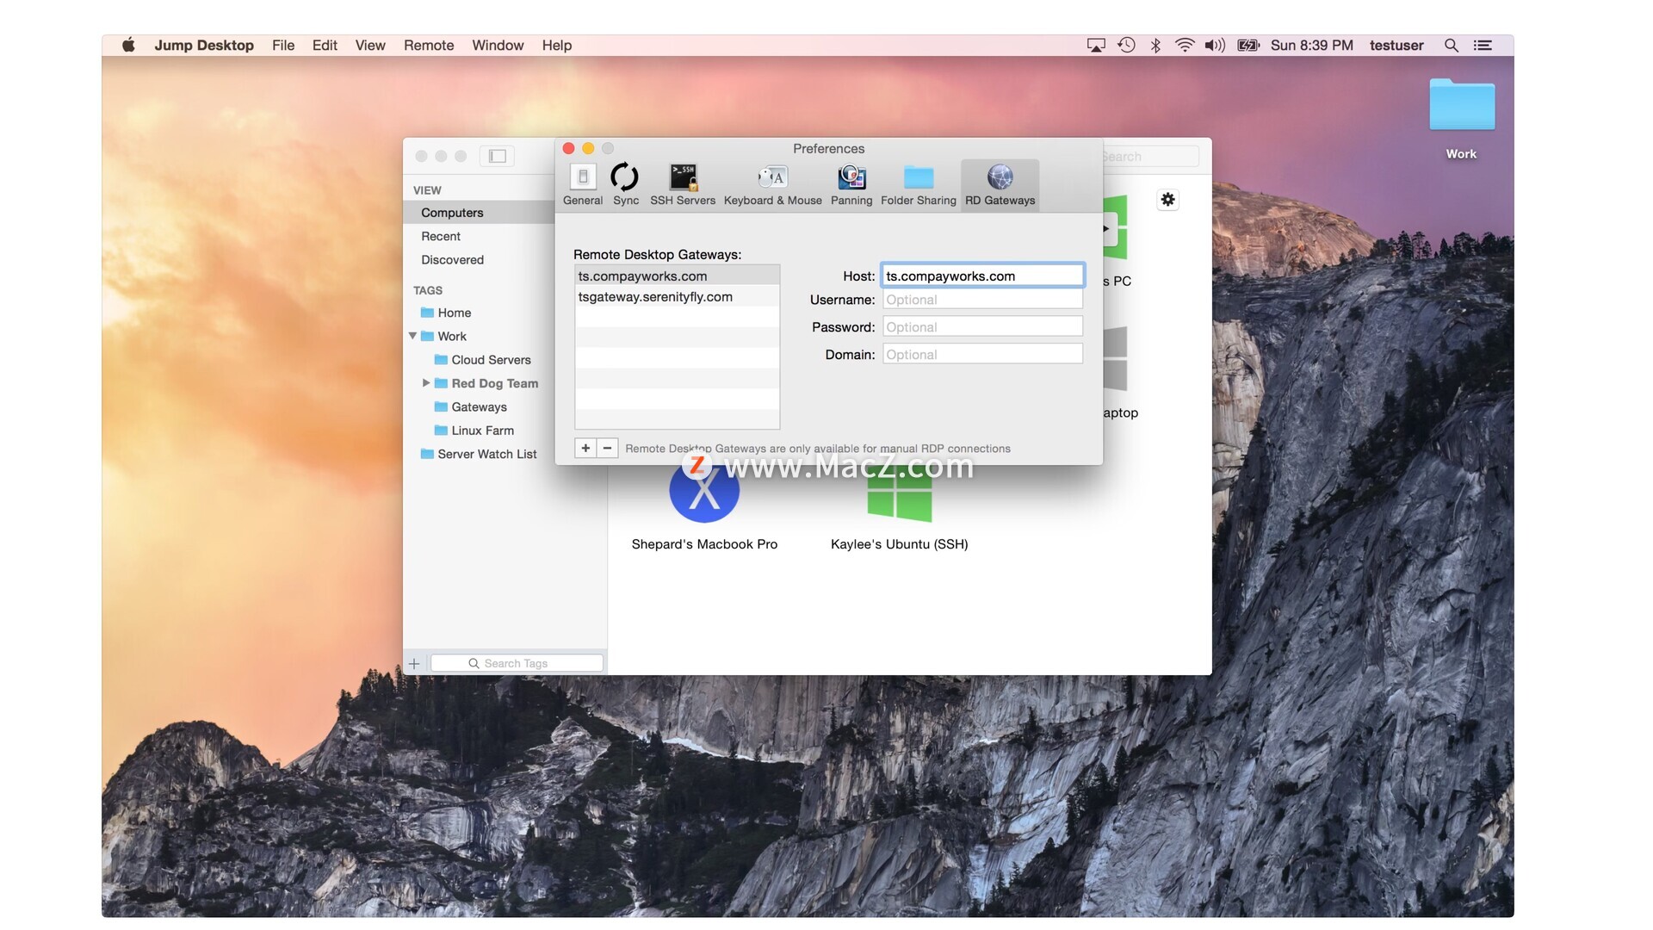The height and width of the screenshot is (930, 1653).
Task: Expand the Red Dog Team folder
Action: (x=426, y=383)
